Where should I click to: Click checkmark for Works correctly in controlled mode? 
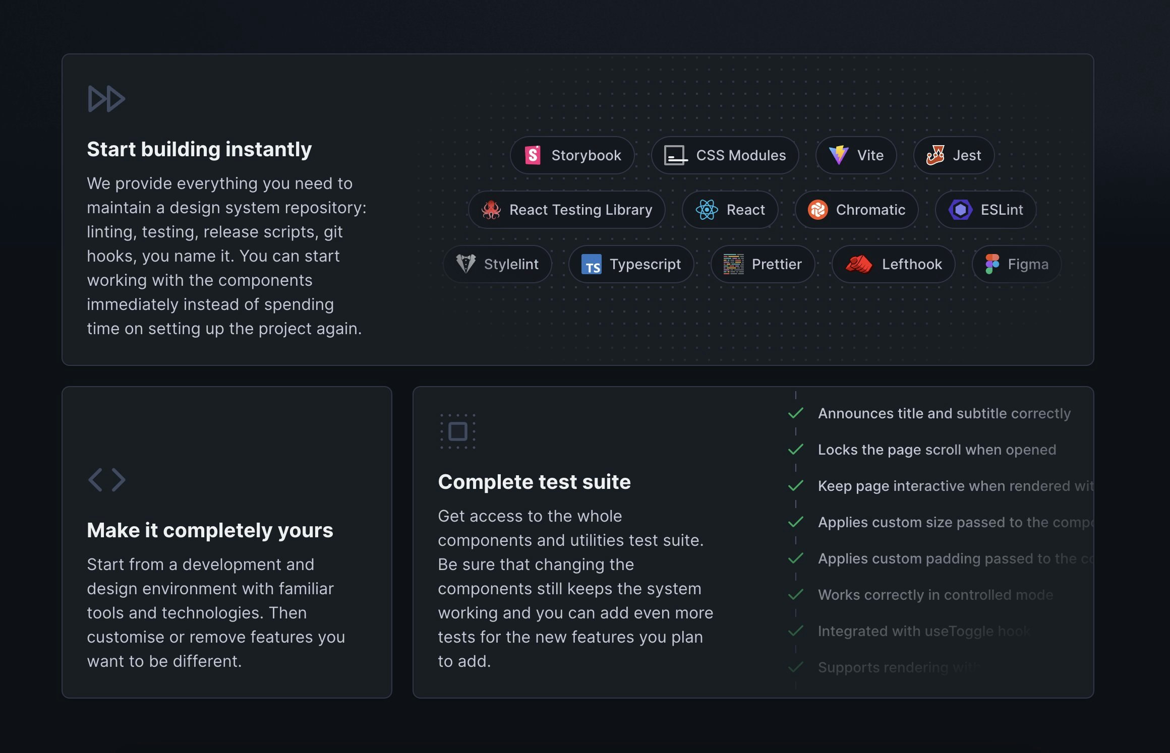pos(795,595)
